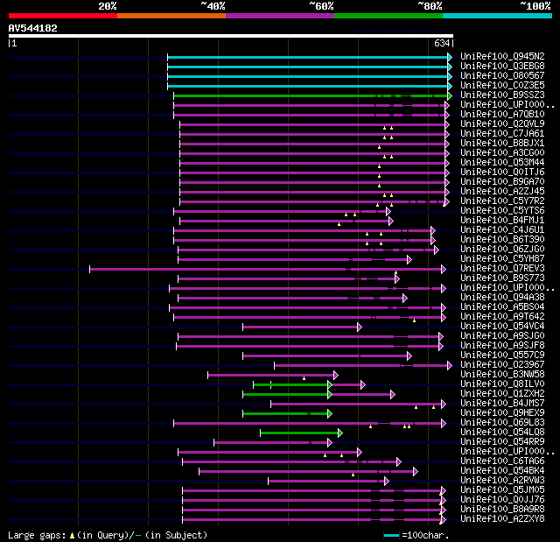
Task: Open hit UniRef100_Q557C9
Action: (502, 355)
